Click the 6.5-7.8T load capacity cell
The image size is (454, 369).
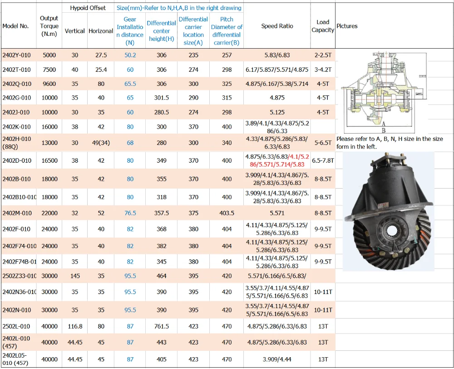(323, 160)
